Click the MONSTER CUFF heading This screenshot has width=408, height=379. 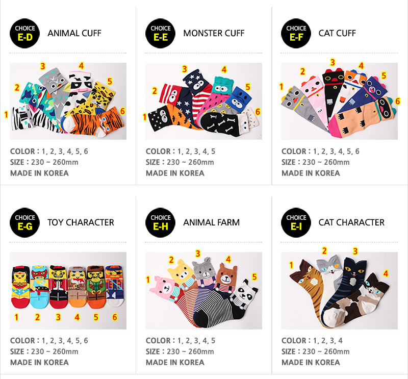pos(214,33)
